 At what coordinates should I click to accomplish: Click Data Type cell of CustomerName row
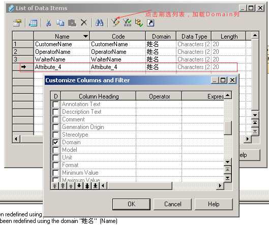(x=194, y=44)
